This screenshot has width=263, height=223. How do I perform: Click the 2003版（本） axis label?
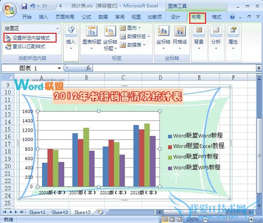pyautogui.click(x=52, y=193)
